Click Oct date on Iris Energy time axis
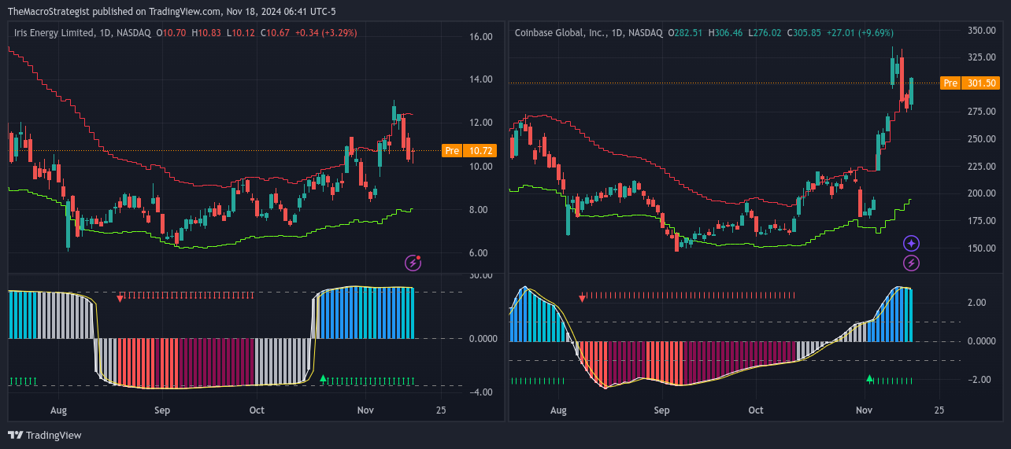 pos(257,410)
